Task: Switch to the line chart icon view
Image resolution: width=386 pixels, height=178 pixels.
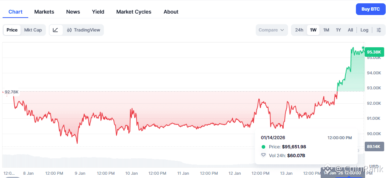Action: 55,30
